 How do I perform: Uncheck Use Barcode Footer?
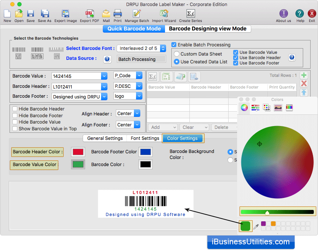pyautogui.click(x=235, y=63)
